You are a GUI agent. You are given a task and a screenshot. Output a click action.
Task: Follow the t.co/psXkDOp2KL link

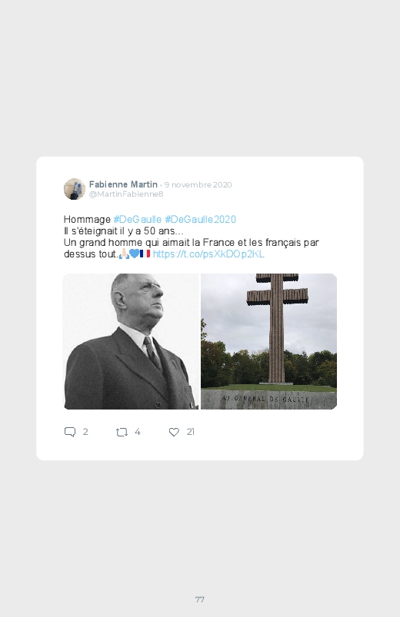click(208, 254)
